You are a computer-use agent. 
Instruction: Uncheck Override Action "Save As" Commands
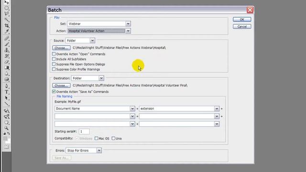click(x=54, y=91)
